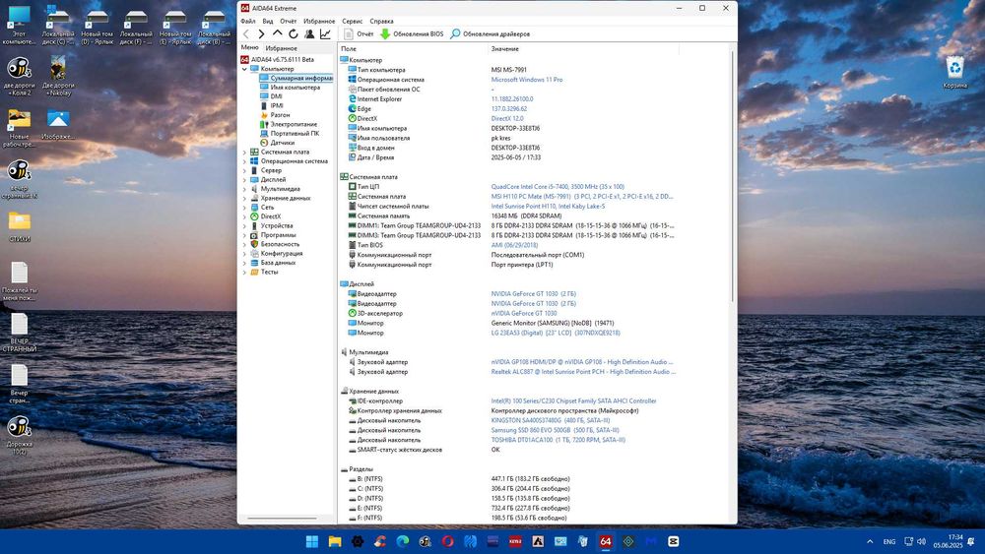
Task: Select Портативный ПК in the tree
Action: 295,133
